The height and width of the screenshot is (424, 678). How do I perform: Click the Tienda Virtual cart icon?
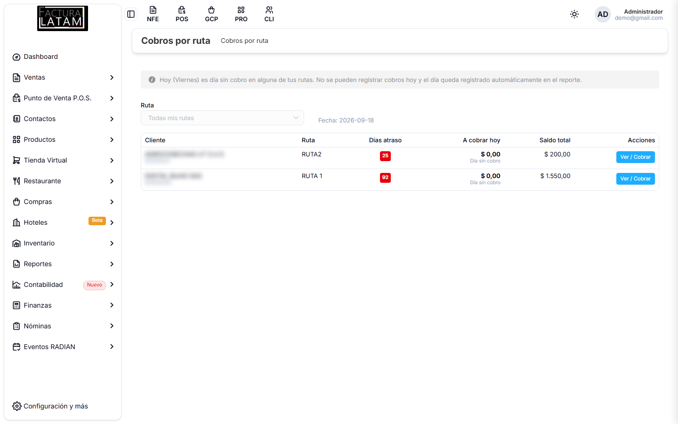tap(16, 160)
